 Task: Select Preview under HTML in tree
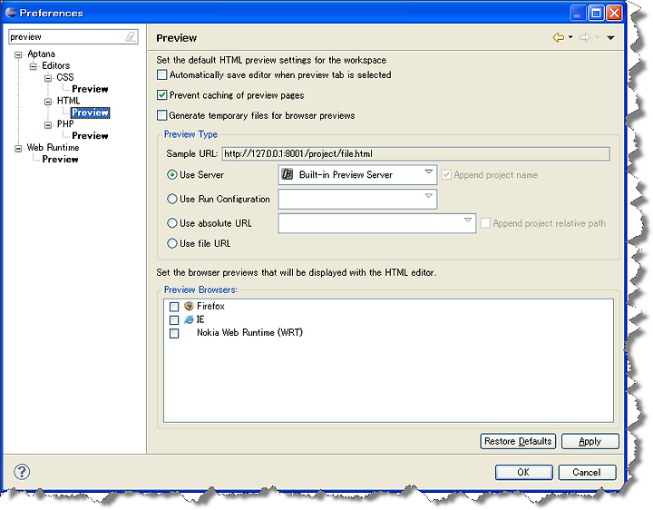[x=90, y=113]
